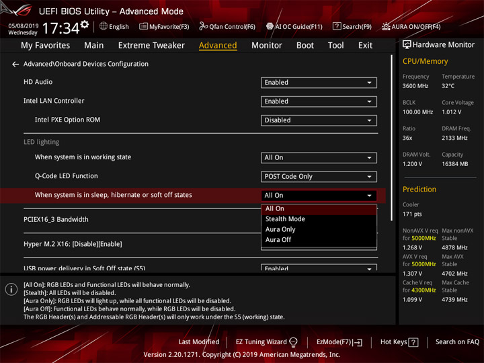Click the back arrow to Advanced menu
The width and height of the screenshot is (484, 363).
tap(15, 65)
